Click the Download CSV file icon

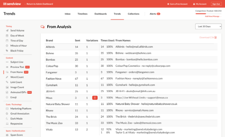pos(216,37)
